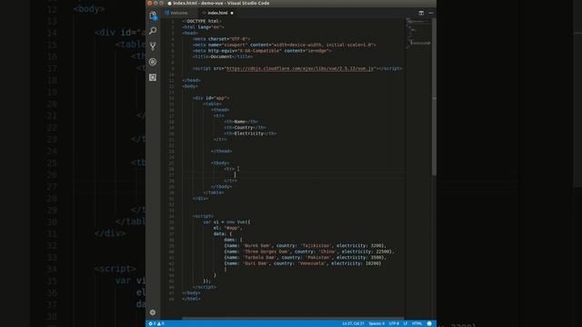Image resolution: width=582 pixels, height=327 pixels.
Task: Click the 'var vi = new Vue' line
Action: (226, 222)
